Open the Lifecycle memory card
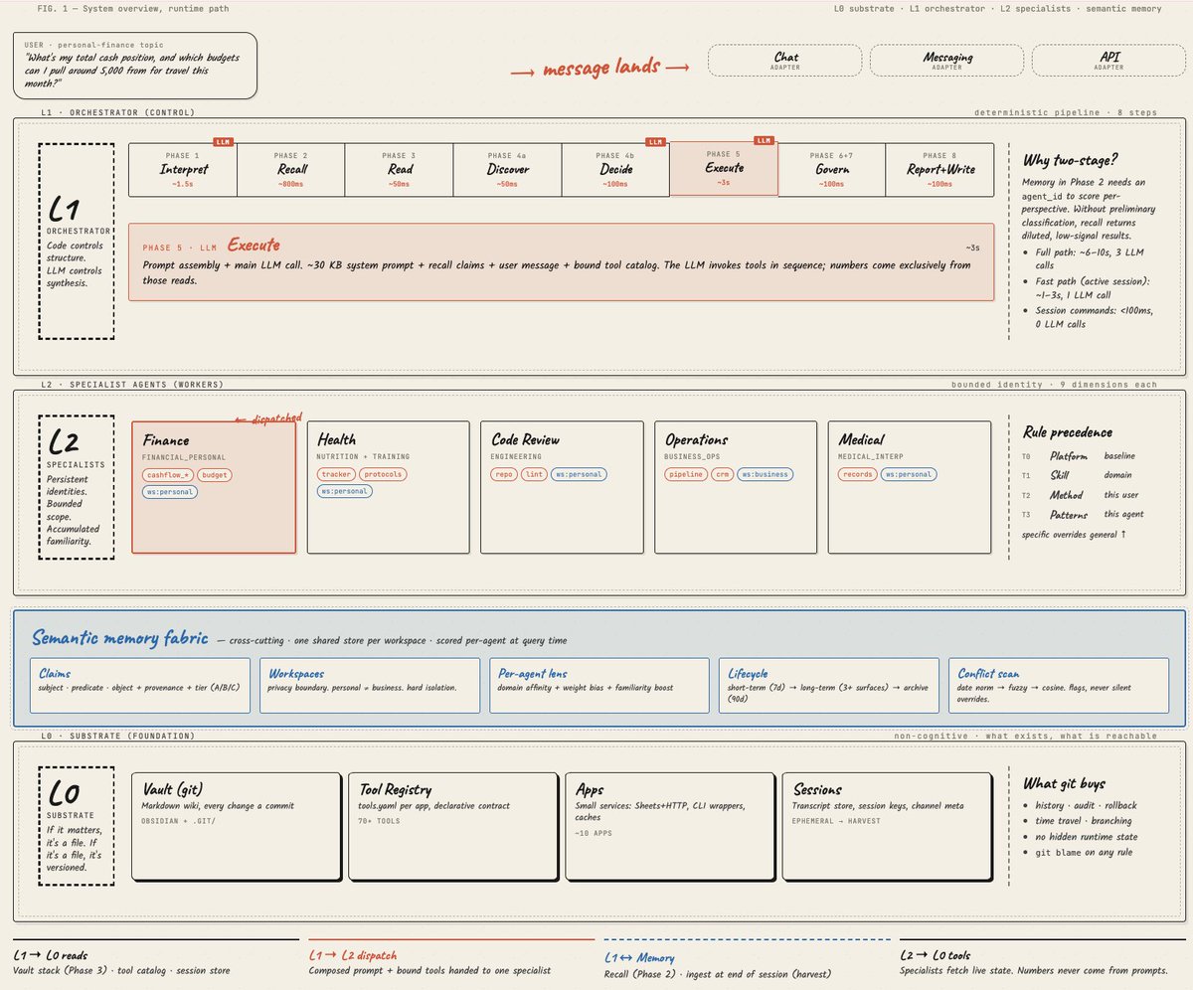 pyautogui.click(x=829, y=685)
